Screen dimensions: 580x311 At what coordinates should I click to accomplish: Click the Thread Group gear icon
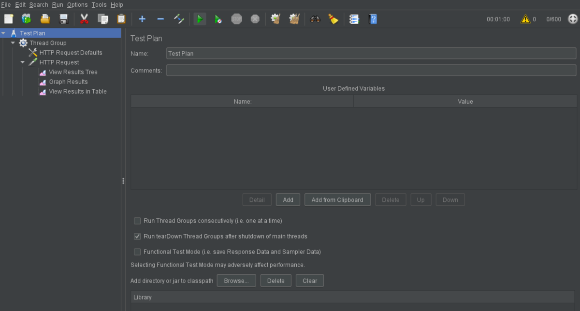[x=23, y=43]
